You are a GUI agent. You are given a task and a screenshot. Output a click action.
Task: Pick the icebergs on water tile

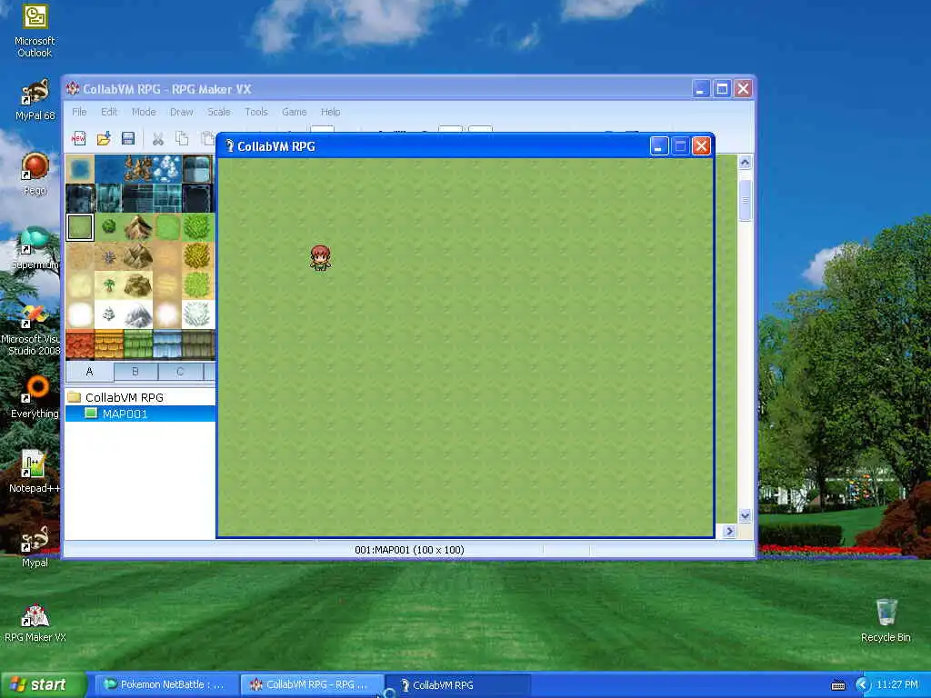pyautogui.click(x=167, y=169)
